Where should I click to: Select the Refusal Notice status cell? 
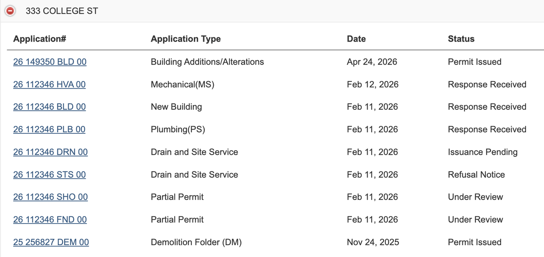(x=476, y=175)
